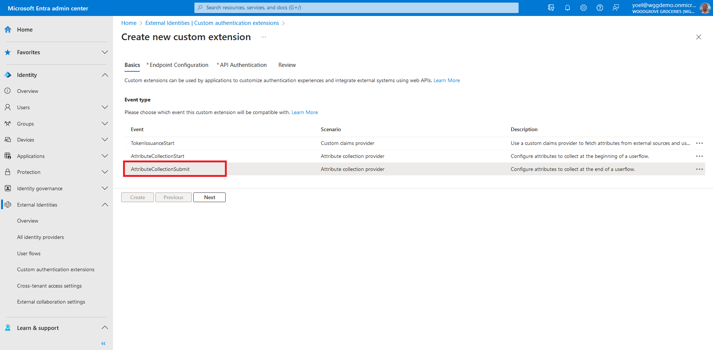Open the Review tab
The height and width of the screenshot is (350, 713).
point(287,65)
